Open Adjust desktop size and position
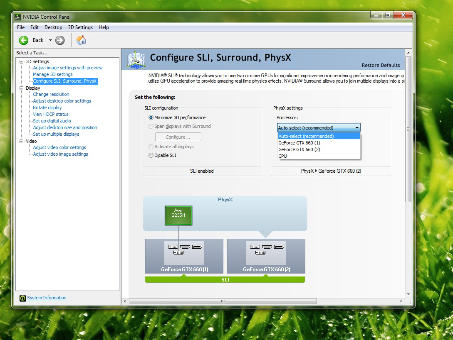This screenshot has height=340, width=453. pos(65,127)
